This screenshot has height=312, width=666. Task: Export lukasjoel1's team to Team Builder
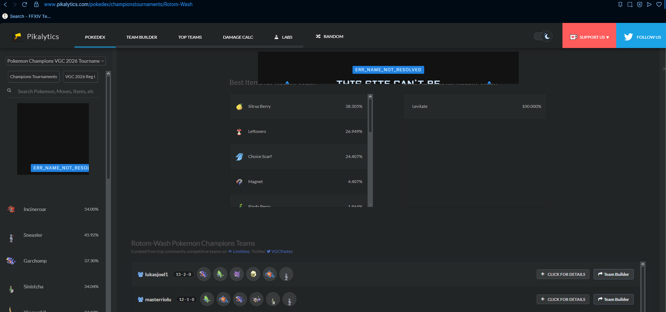[614, 274]
